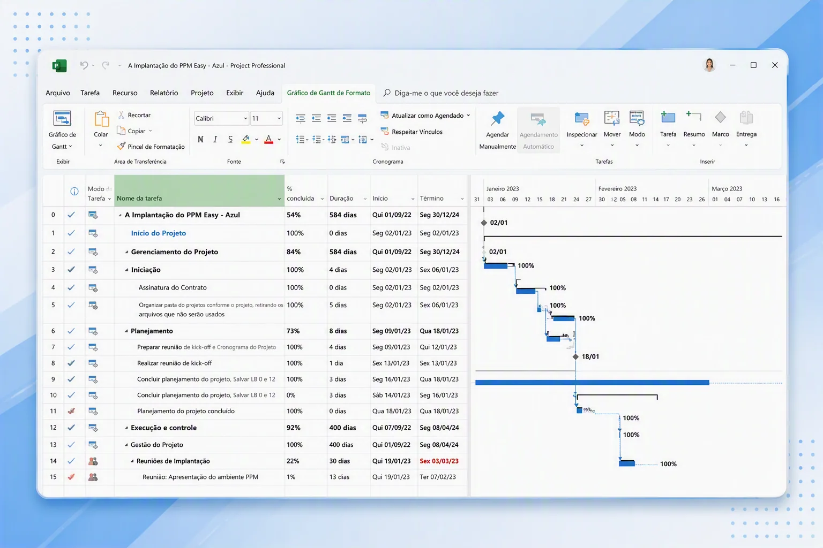The width and height of the screenshot is (823, 548).
Task: Toggle Negrito (N) bold formatting
Action: point(200,139)
